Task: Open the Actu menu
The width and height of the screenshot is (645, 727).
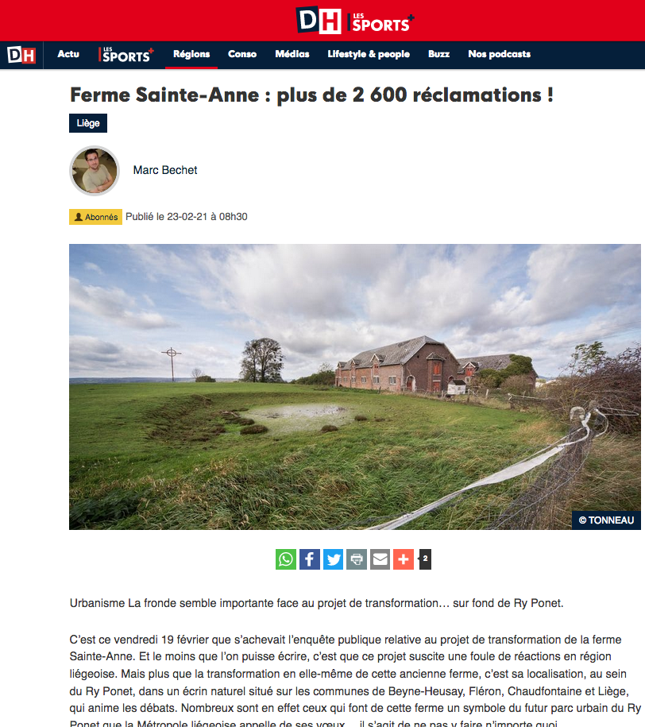Action: click(x=68, y=54)
